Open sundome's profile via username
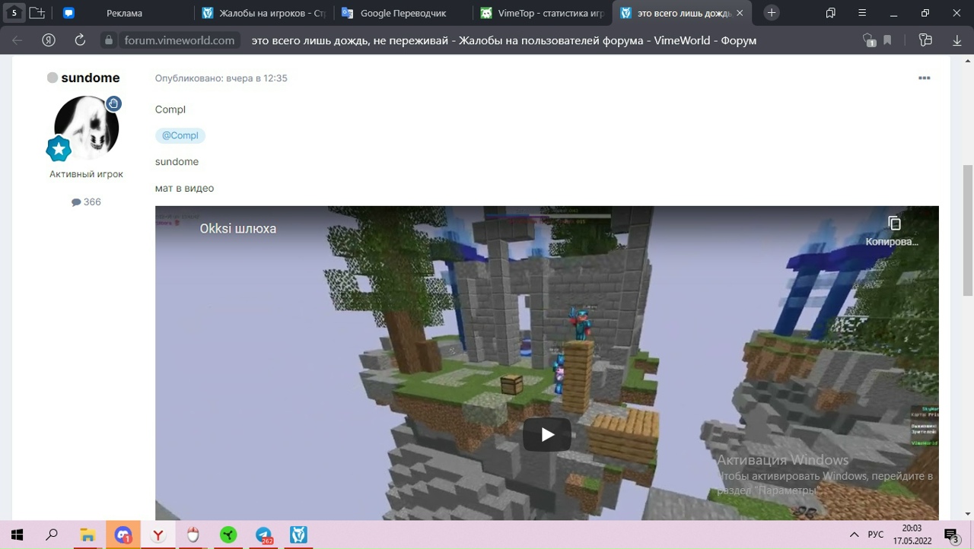974x549 pixels. coord(90,78)
